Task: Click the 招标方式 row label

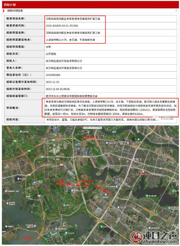Action: (x=13, y=54)
